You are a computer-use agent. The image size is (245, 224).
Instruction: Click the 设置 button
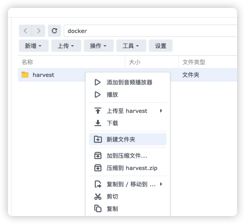coord(161,46)
